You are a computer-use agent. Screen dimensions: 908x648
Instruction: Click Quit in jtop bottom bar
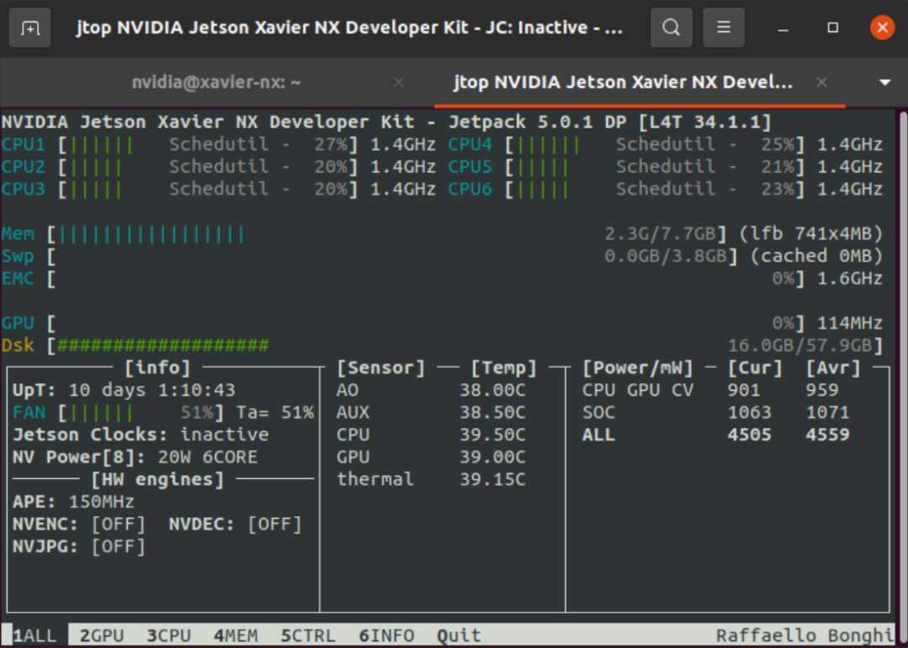pos(459,635)
